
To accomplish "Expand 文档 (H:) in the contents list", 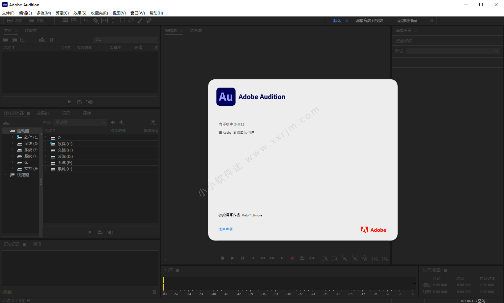I will (x=46, y=150).
